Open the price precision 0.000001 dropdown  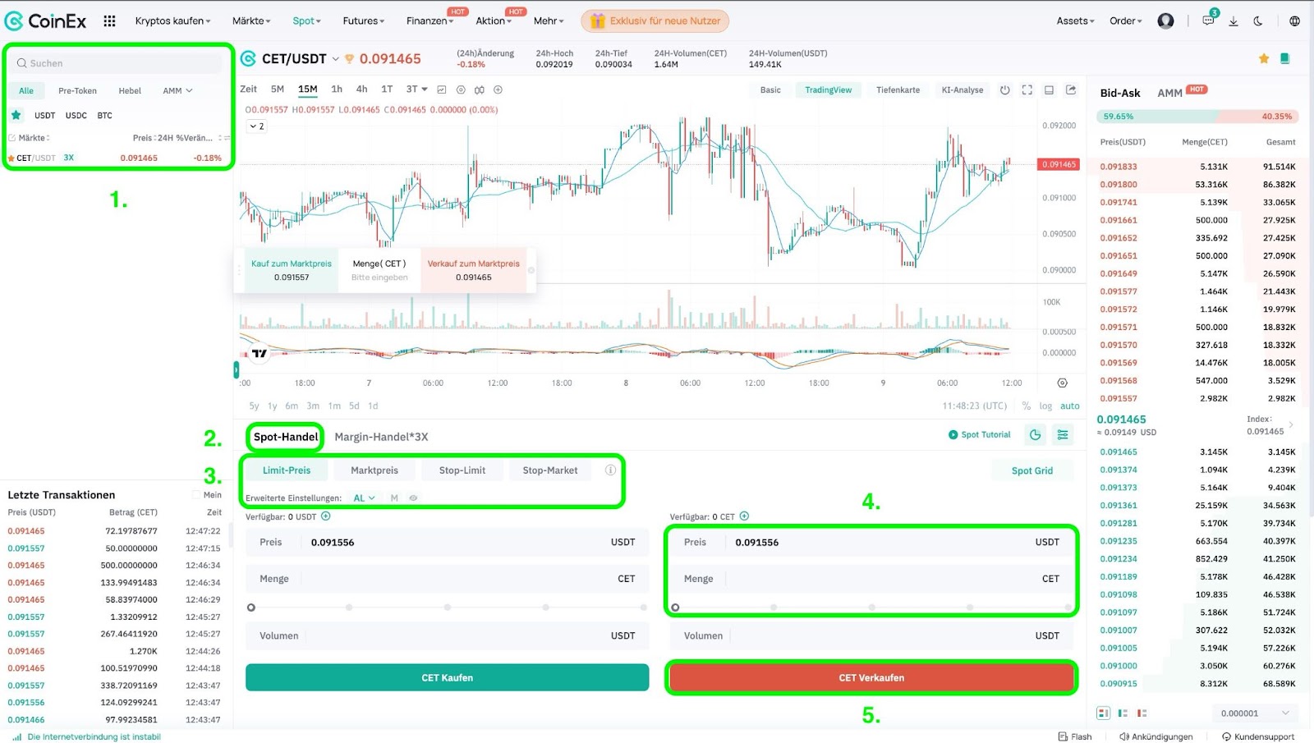(1255, 713)
